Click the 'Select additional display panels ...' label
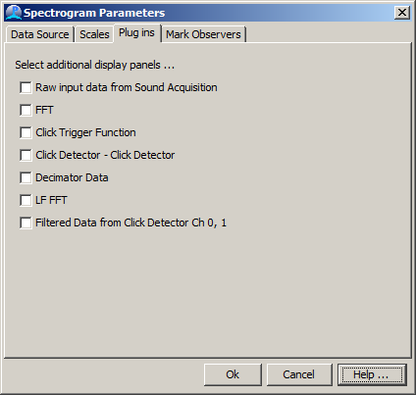 95,65
